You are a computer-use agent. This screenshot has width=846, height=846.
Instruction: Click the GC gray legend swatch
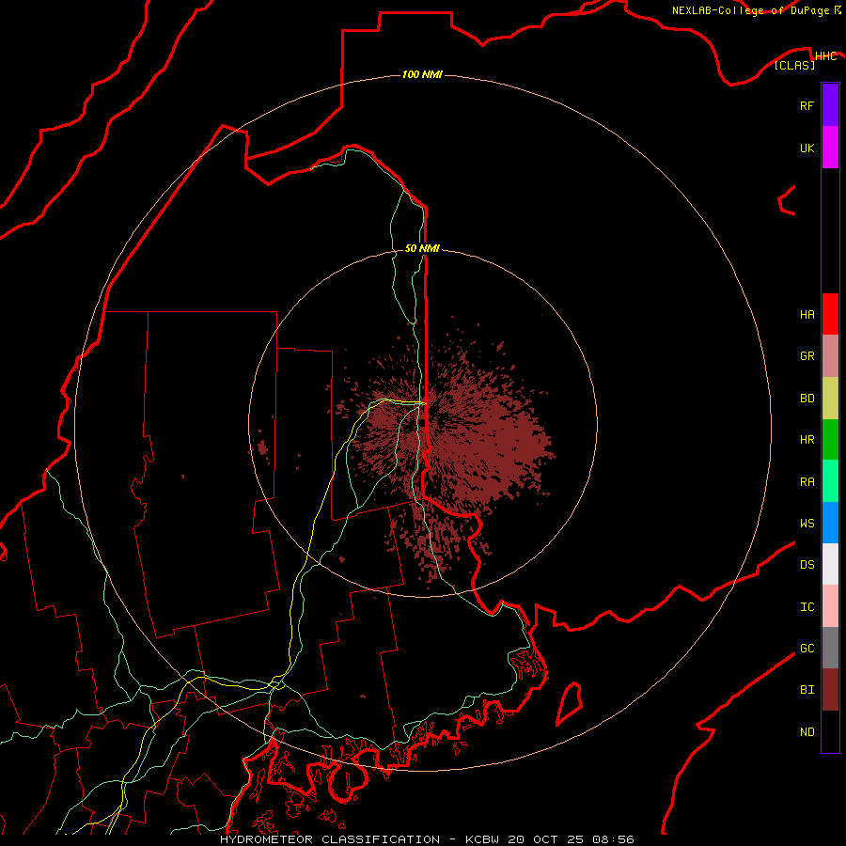point(830,648)
